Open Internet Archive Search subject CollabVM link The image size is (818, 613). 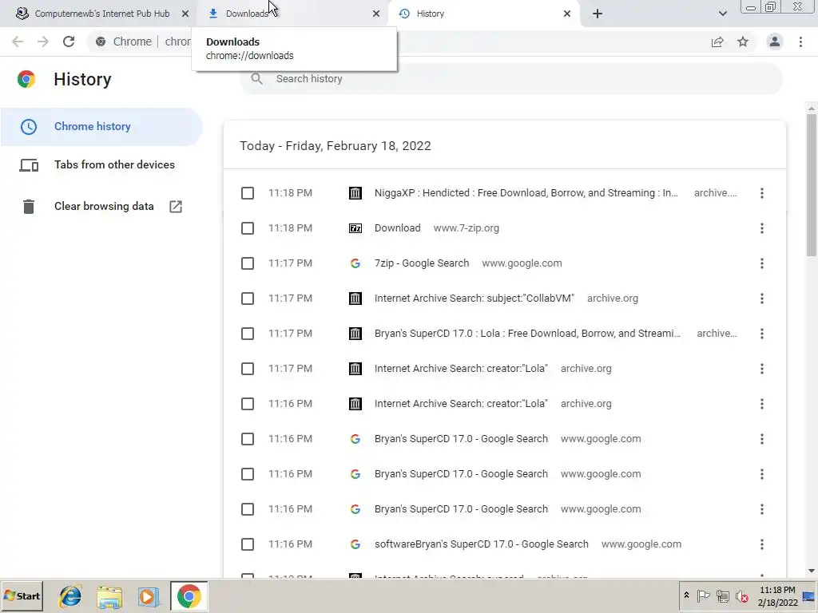[x=474, y=299]
